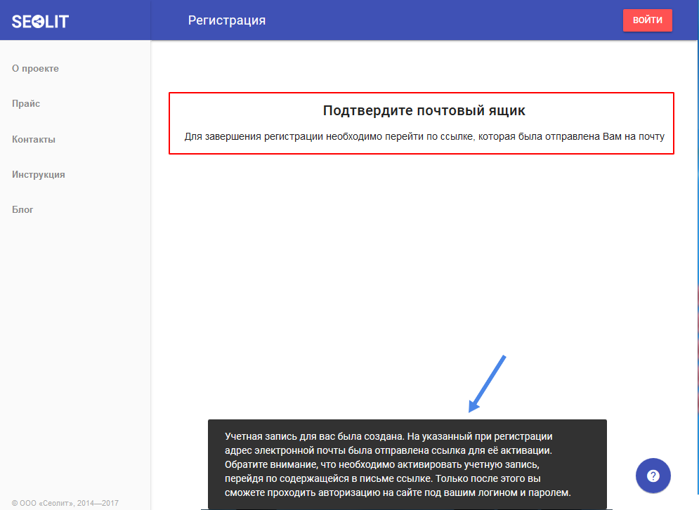Click the blue arrow pointing at notification
Image resolution: width=699 pixels, height=510 pixels.
(487, 384)
